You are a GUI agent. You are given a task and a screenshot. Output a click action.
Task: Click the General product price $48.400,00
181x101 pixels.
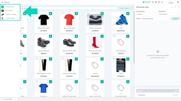click(x=95, y=76)
